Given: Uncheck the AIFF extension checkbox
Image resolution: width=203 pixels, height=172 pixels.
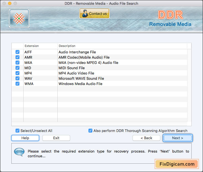Looking at the screenshot, I should pos(17,52).
